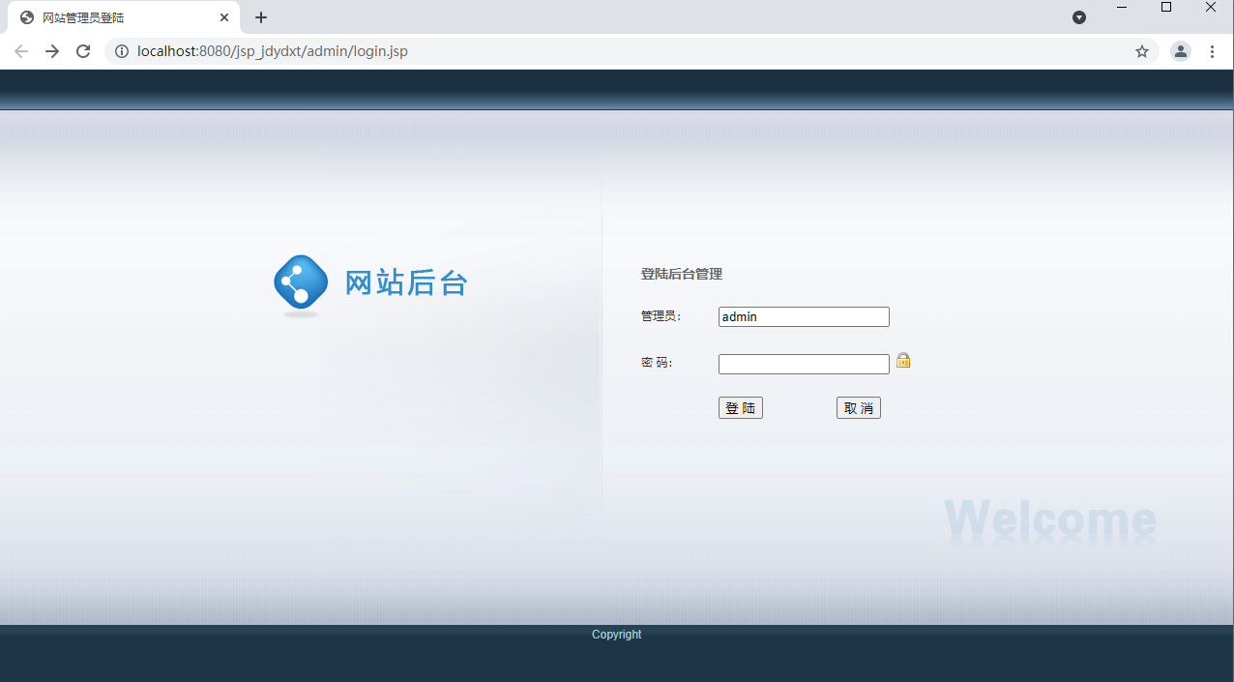Open a new tab with plus icon

(261, 17)
